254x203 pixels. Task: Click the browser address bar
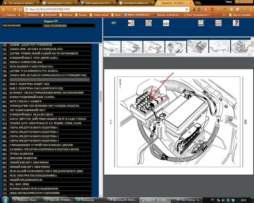(98, 9)
